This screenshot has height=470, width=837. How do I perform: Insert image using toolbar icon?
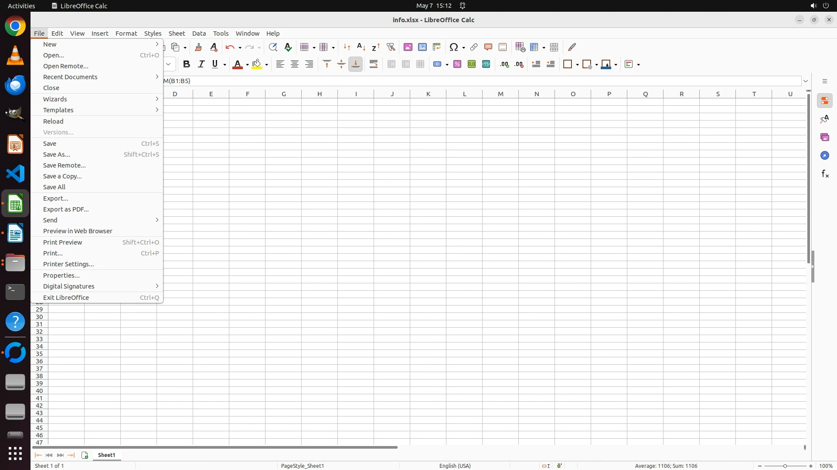tap(408, 47)
